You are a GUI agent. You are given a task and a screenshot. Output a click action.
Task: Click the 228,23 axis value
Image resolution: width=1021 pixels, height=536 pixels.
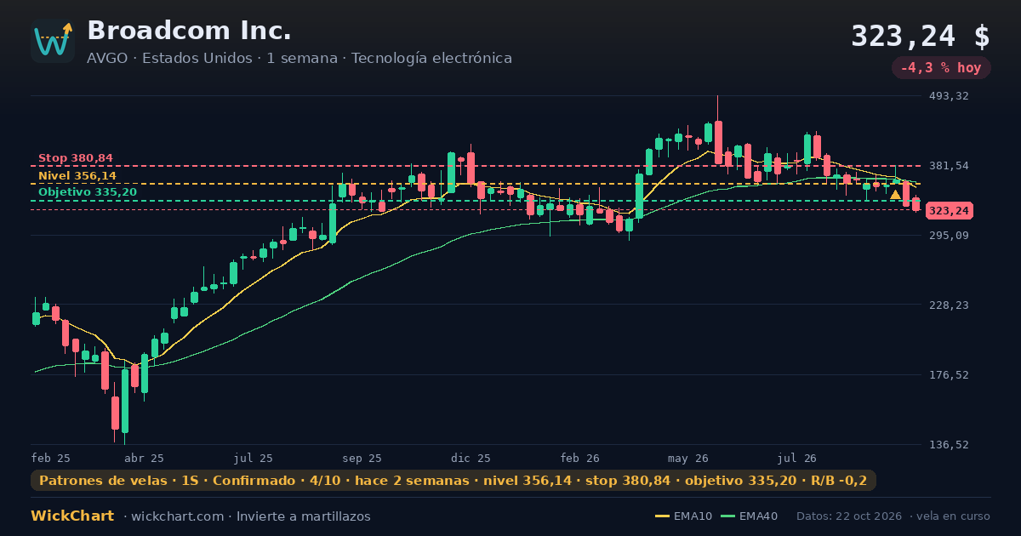coord(949,305)
